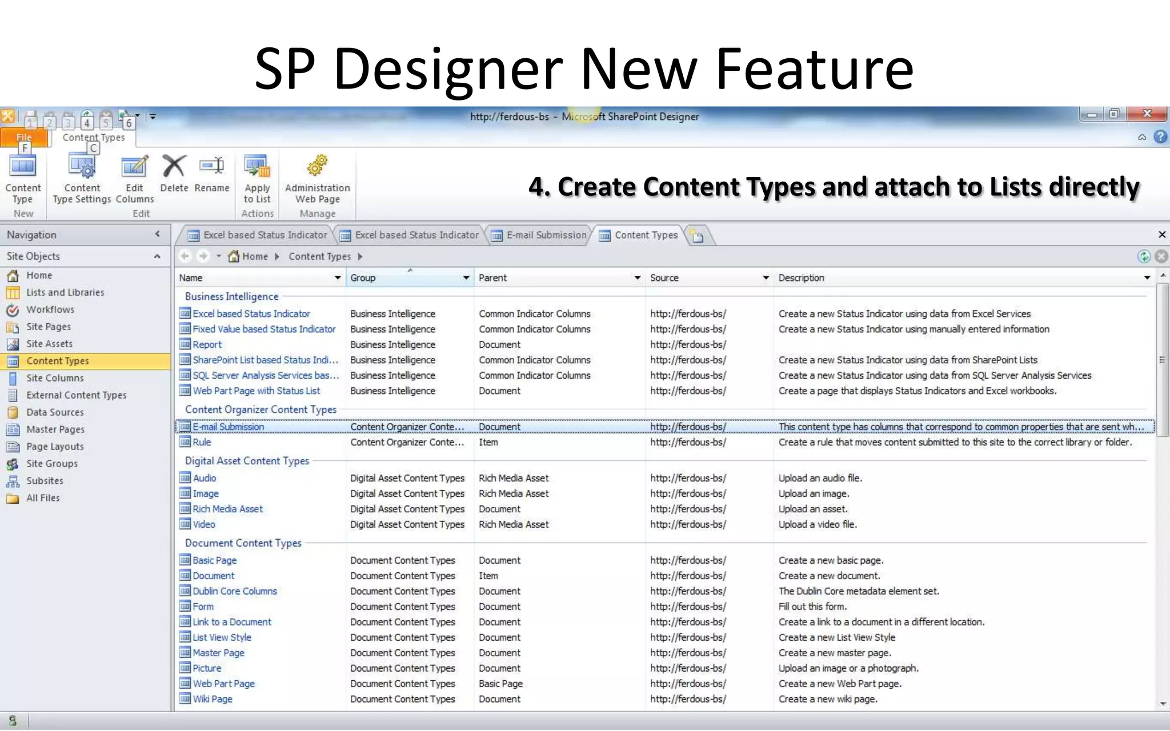Image resolution: width=1170 pixels, height=731 pixels.
Task: Open the Name column filter dropdown
Action: 338,278
